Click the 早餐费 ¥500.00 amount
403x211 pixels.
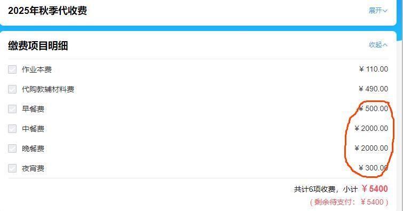[374, 108]
